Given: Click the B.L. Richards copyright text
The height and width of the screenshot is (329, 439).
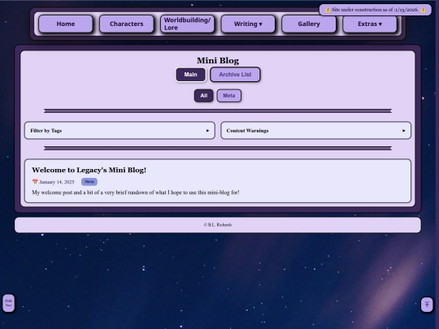Looking at the screenshot, I should click(218, 225).
